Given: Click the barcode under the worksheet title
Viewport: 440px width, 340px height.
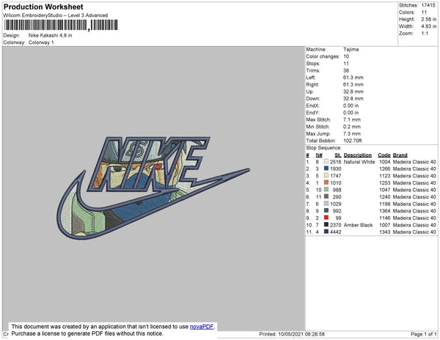Looking at the screenshot, I should 61,25.
